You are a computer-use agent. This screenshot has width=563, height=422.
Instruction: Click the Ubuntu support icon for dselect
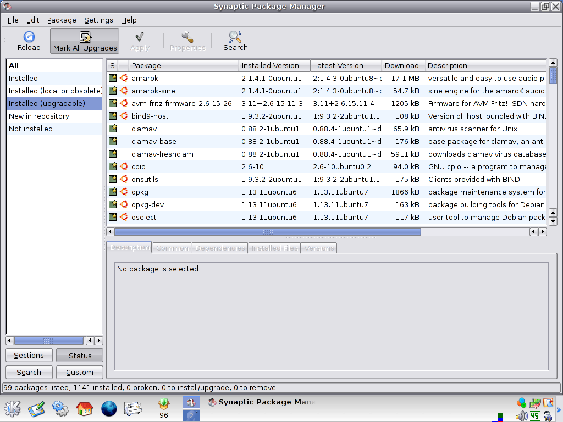coord(124,216)
